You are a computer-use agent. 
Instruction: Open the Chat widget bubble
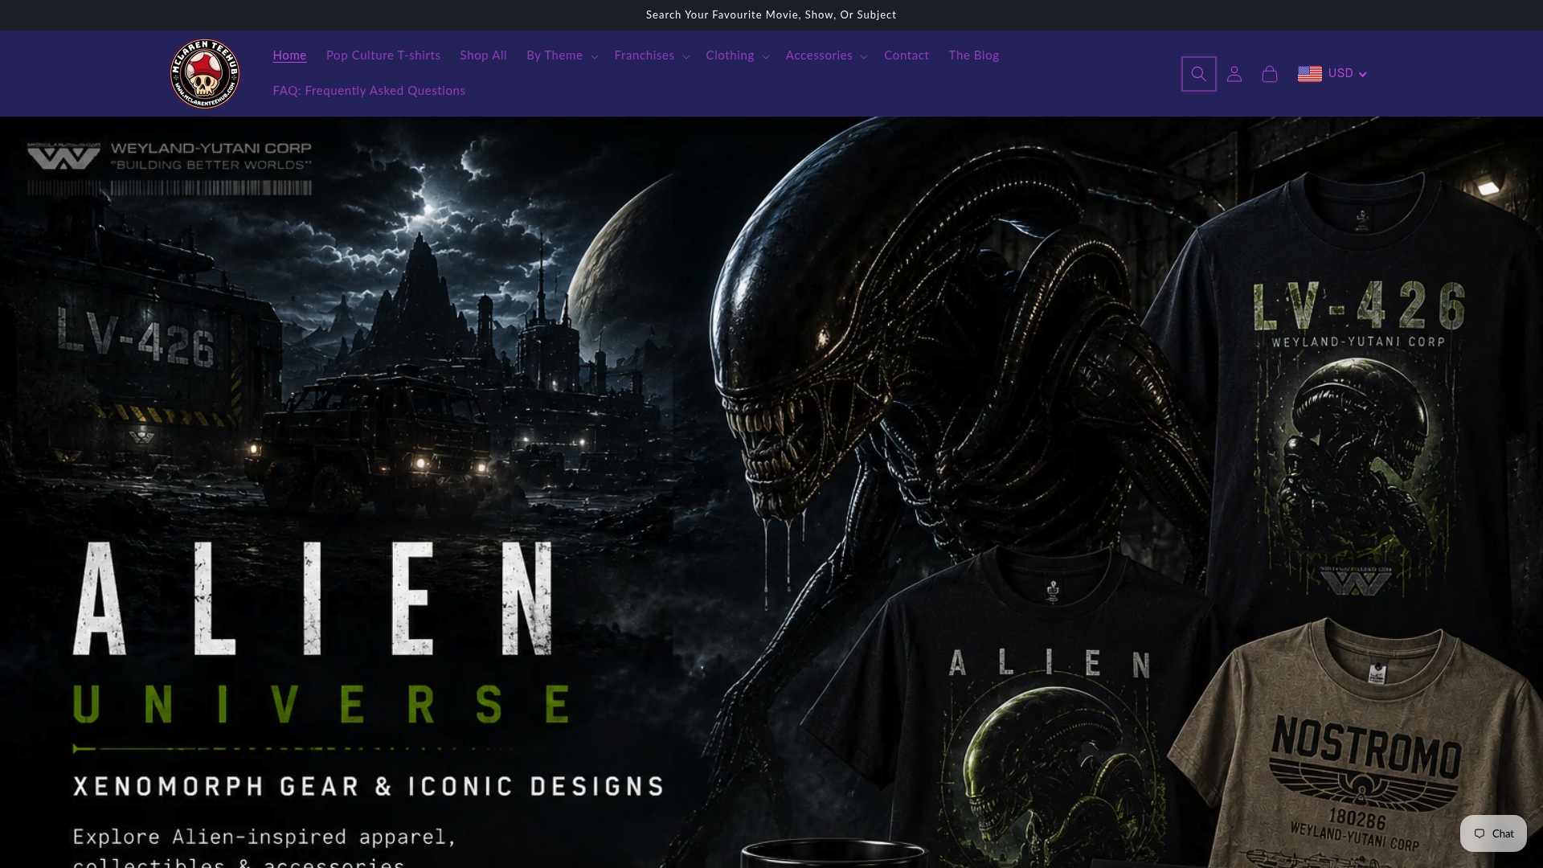click(x=1493, y=833)
